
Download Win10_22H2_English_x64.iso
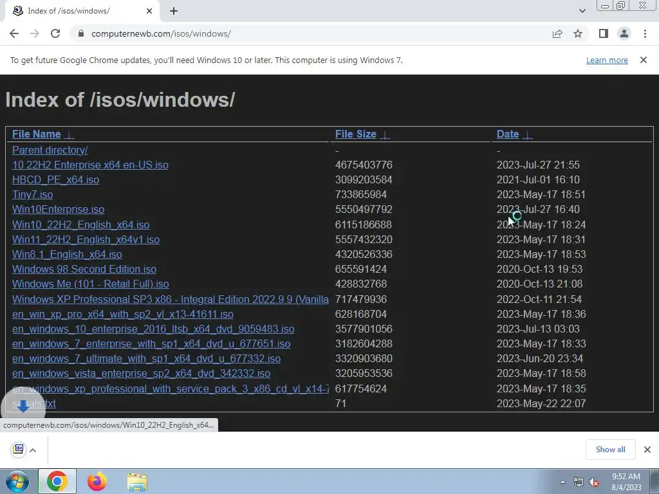point(80,224)
